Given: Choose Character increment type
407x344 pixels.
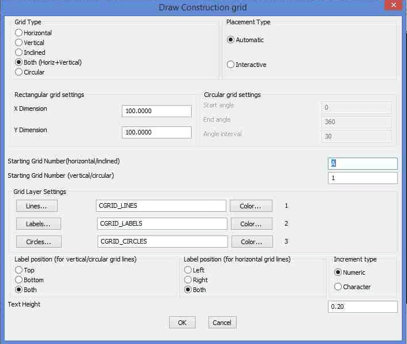Looking at the screenshot, I should coord(338,287).
